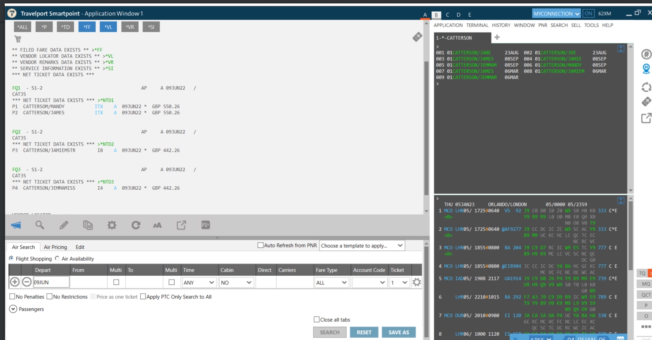
Task: Pop out PNR viewer with toolbar arrow icon
Action: click(x=181, y=225)
